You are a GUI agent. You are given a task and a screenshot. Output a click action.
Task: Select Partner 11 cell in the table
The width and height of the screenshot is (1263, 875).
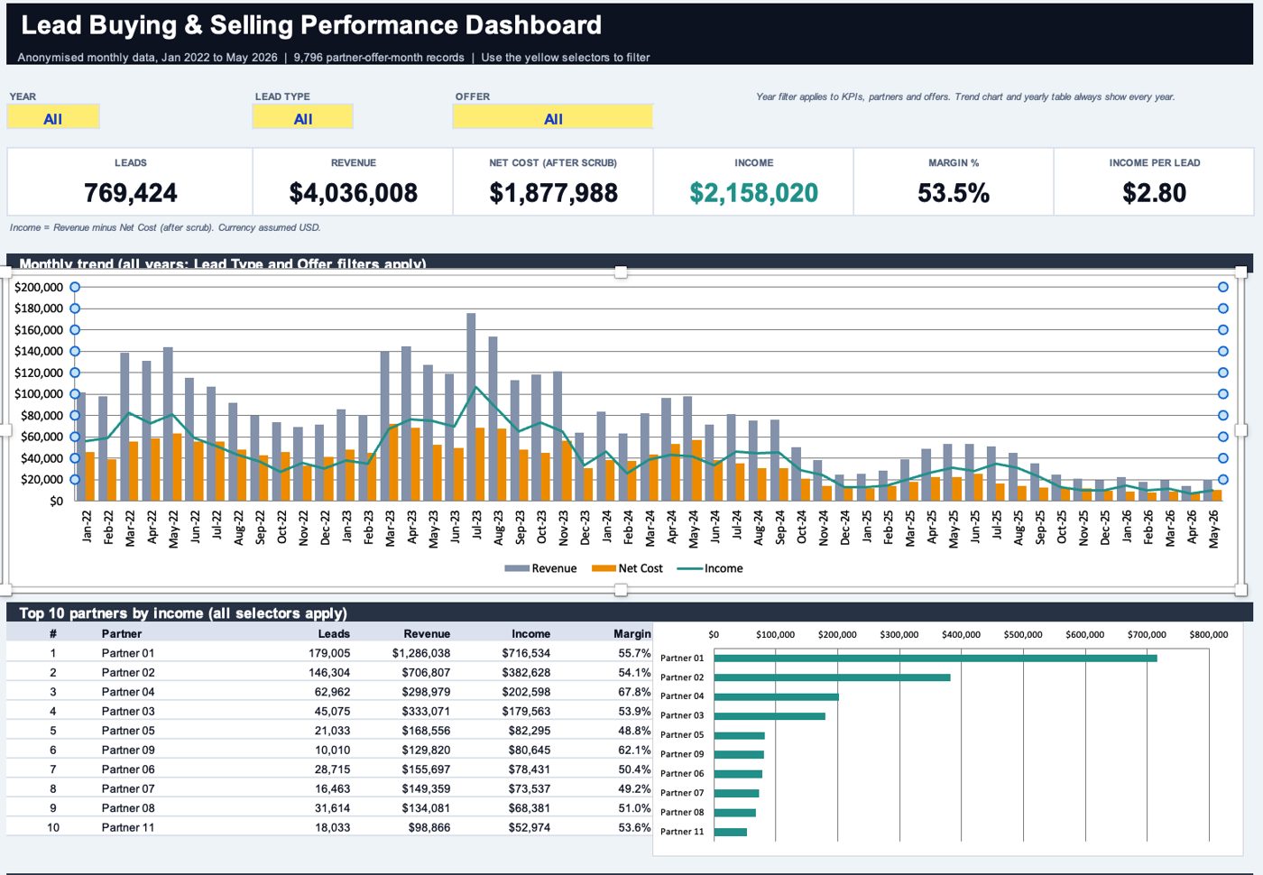(x=128, y=827)
